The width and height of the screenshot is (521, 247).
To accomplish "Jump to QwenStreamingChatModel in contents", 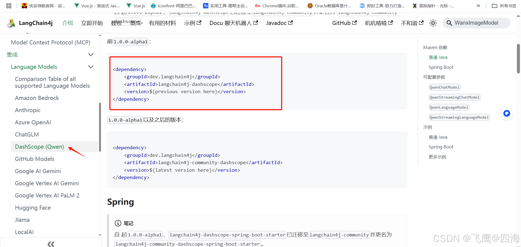I will coord(455,97).
